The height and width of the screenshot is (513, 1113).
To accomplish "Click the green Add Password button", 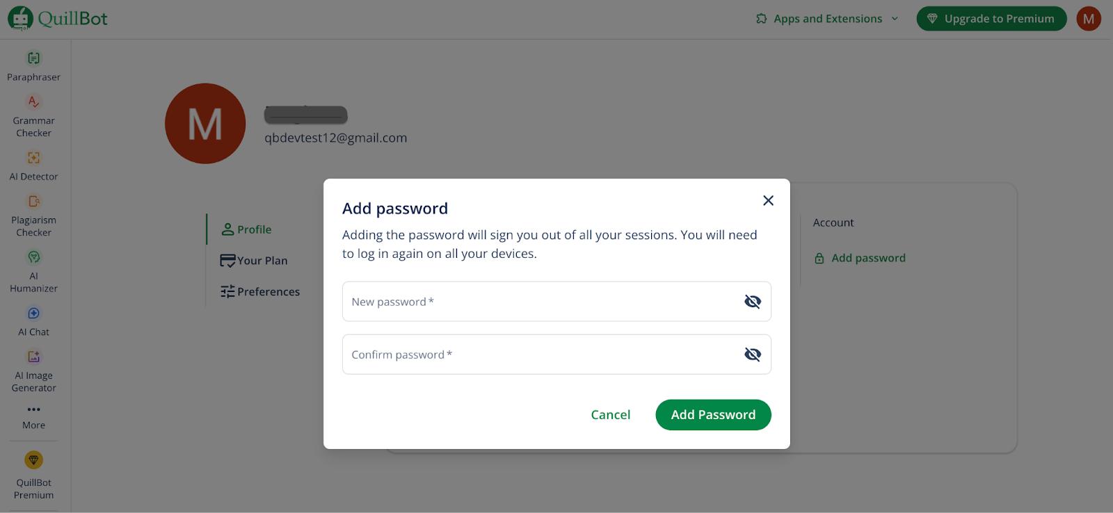I will [x=713, y=415].
